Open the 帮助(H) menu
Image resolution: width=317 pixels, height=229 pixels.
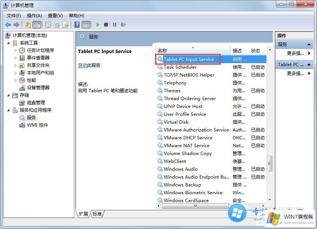76,16
